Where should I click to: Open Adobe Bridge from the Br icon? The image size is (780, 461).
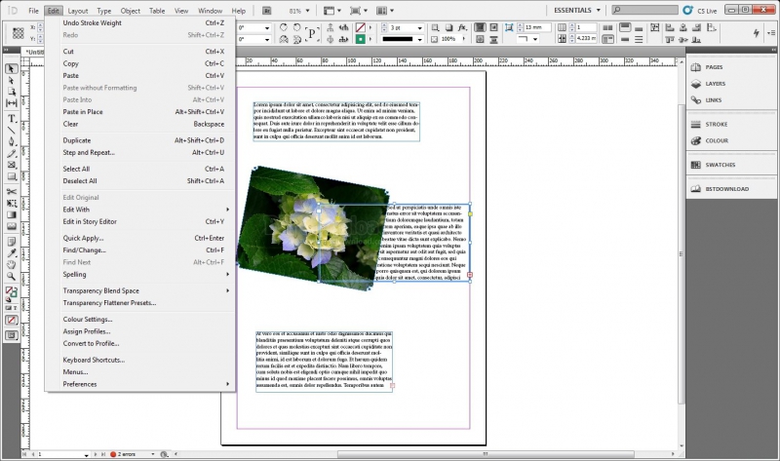coord(266,11)
